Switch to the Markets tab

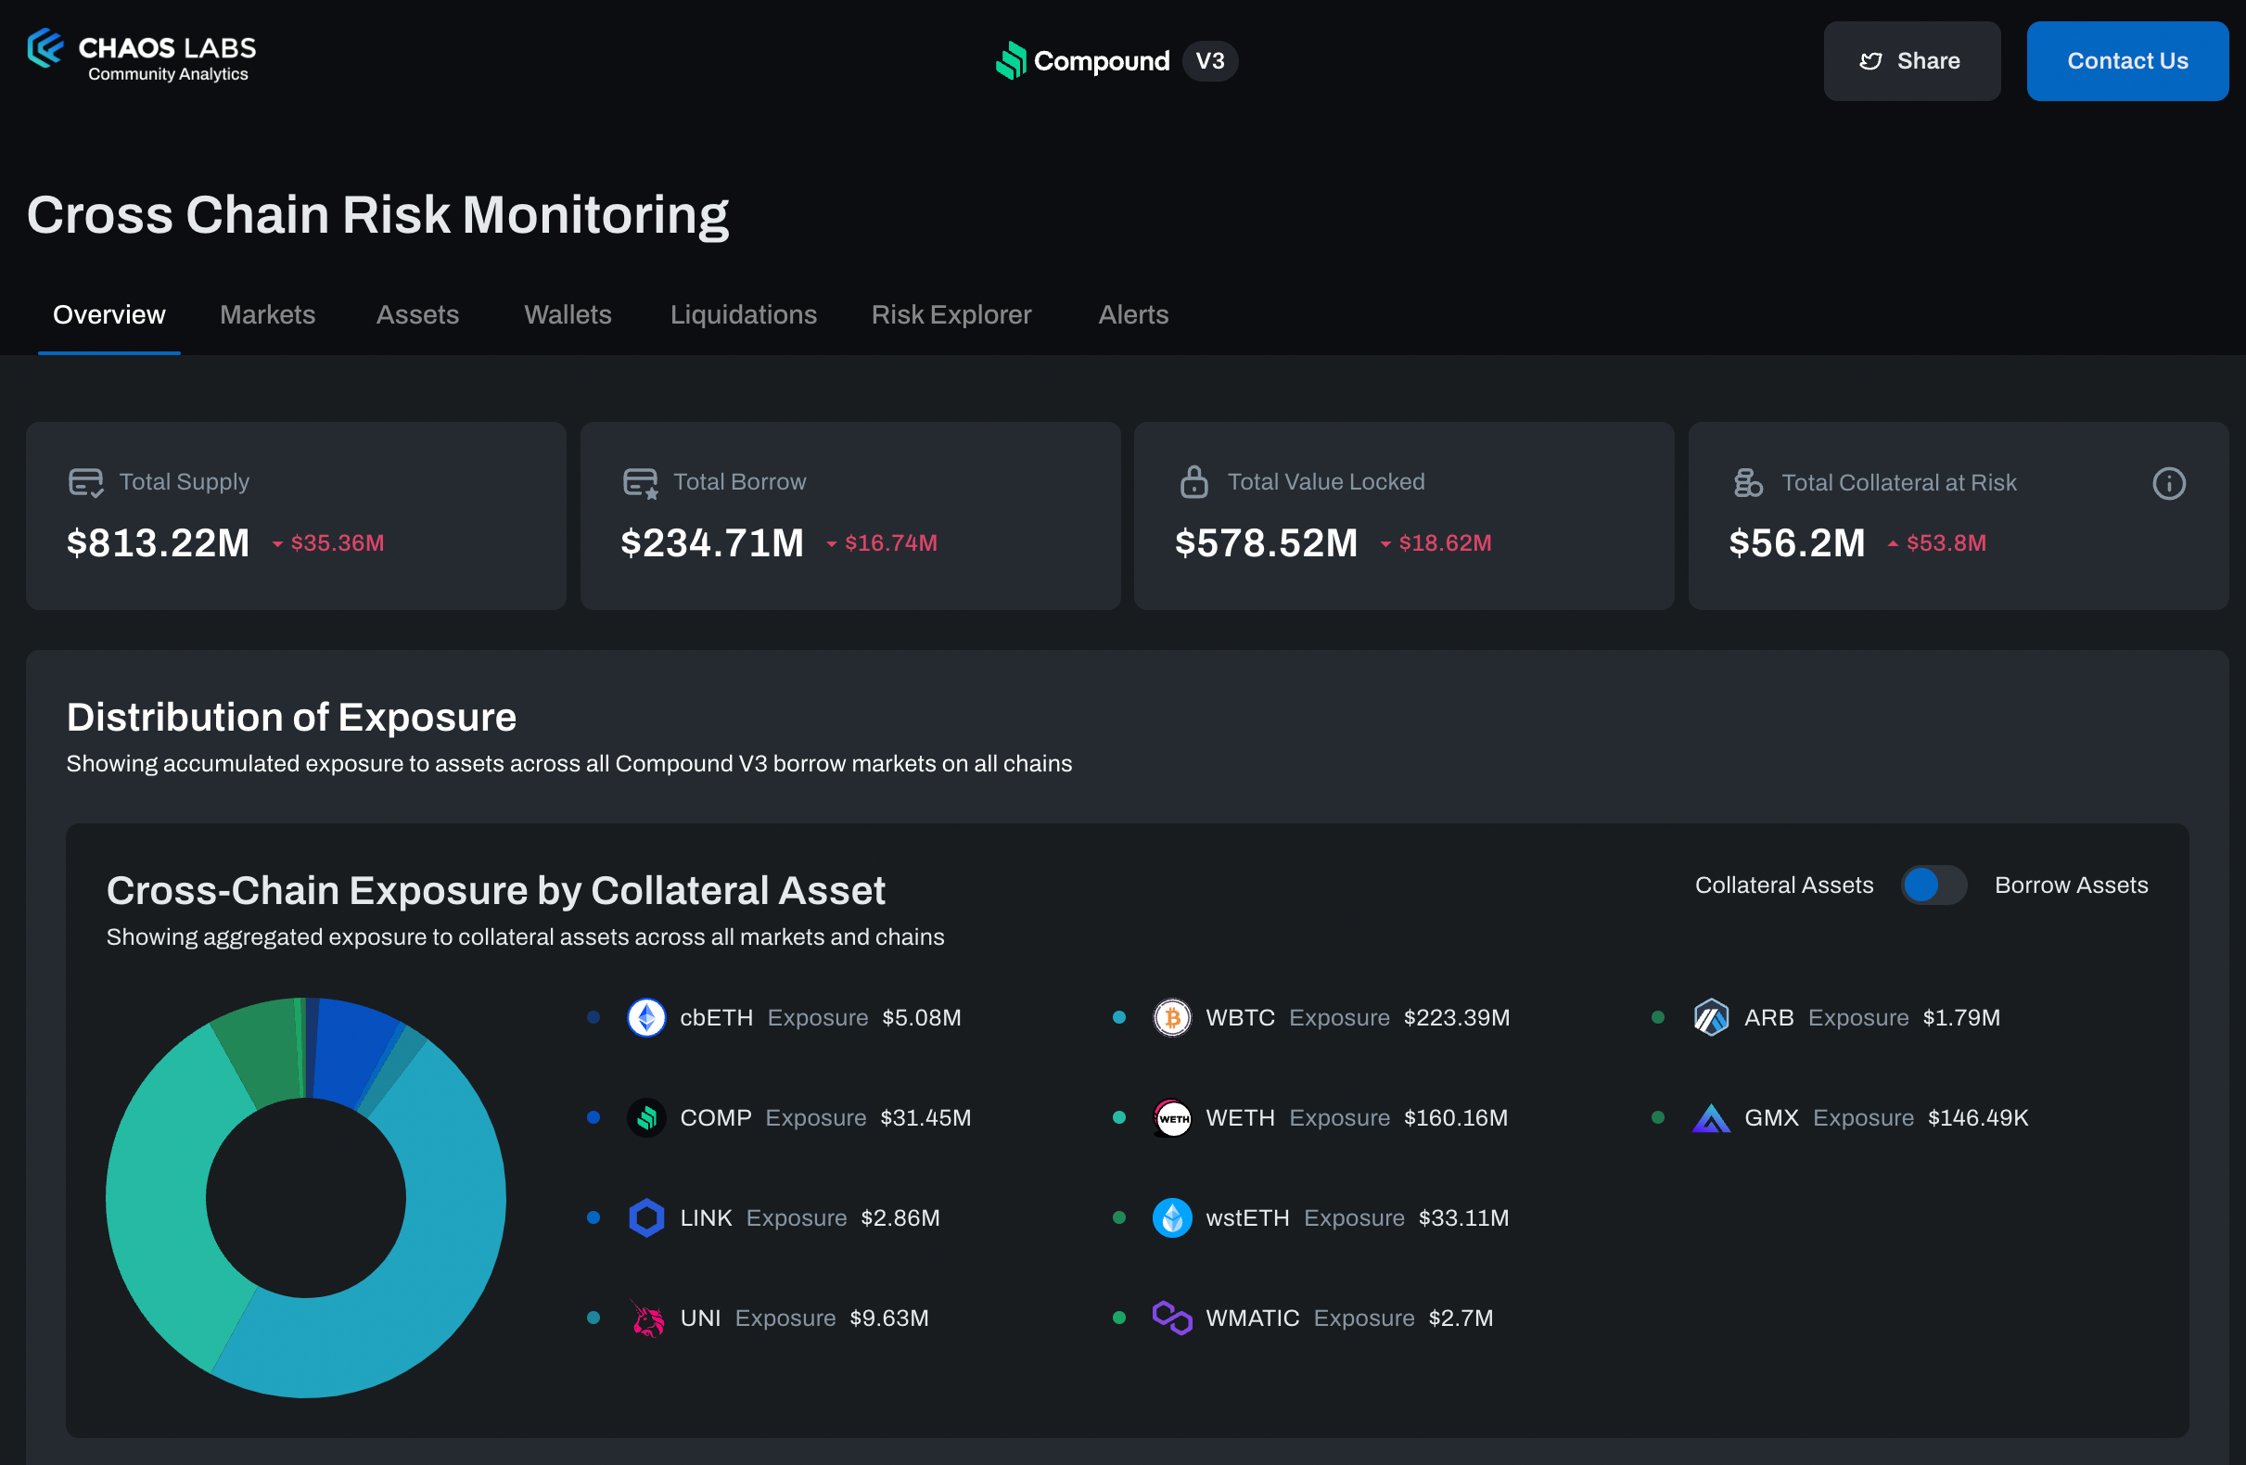point(267,314)
